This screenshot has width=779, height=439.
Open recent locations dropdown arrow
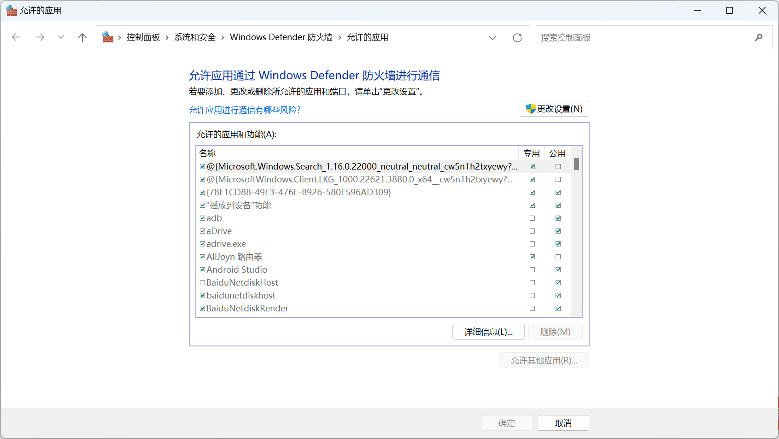tap(61, 37)
